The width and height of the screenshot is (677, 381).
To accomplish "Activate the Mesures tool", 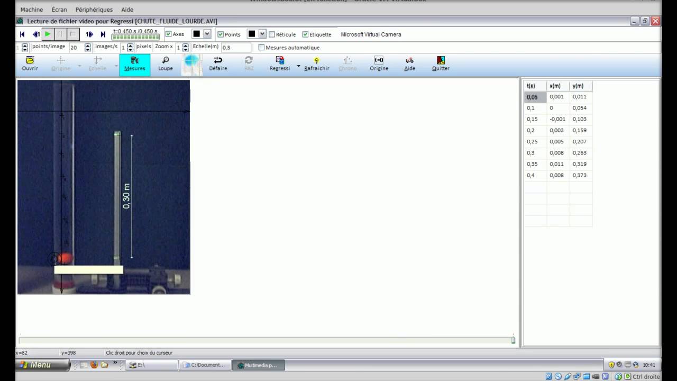I will click(x=134, y=64).
